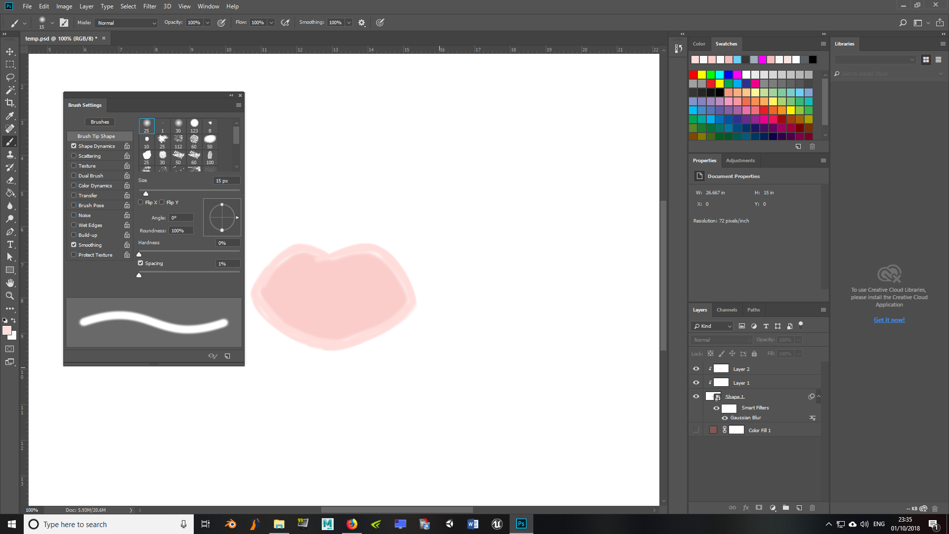The width and height of the screenshot is (949, 534).
Task: Select the Eyedropper tool
Action: [10, 116]
